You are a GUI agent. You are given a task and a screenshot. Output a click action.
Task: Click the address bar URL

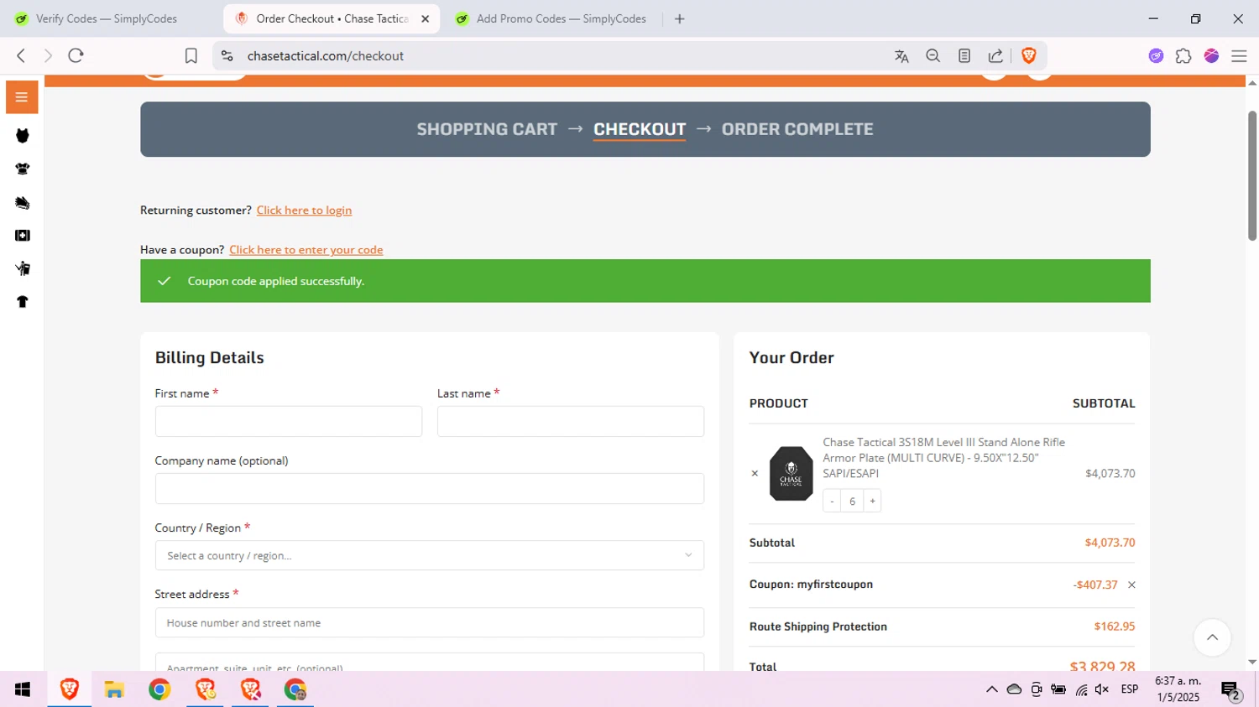tap(326, 56)
